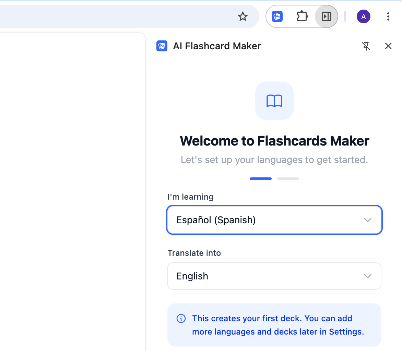Open the "I'm learning" Español dropdown

[x=274, y=220]
